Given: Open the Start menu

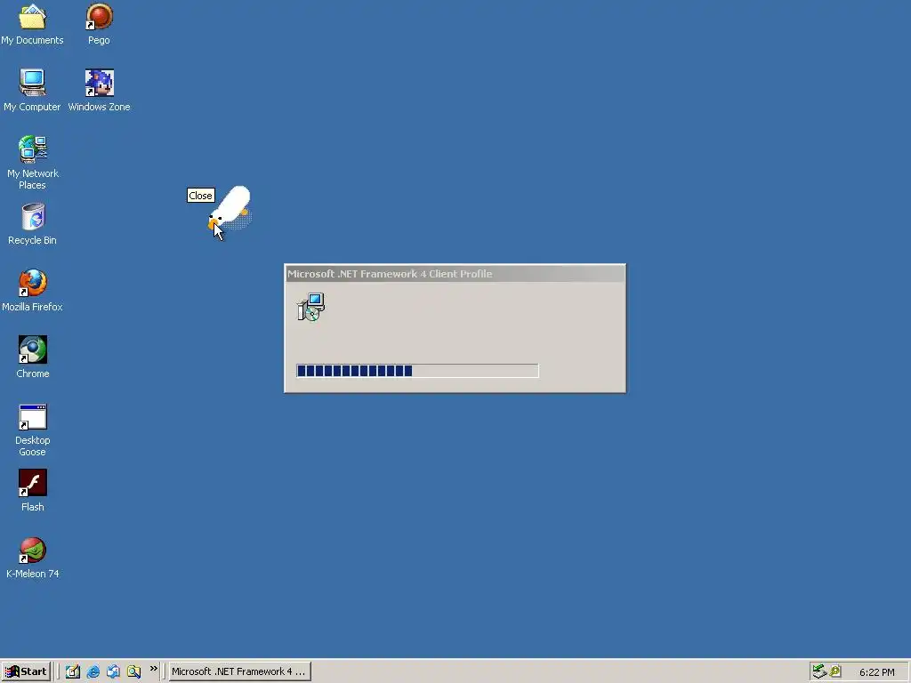Looking at the screenshot, I should pyautogui.click(x=26, y=671).
